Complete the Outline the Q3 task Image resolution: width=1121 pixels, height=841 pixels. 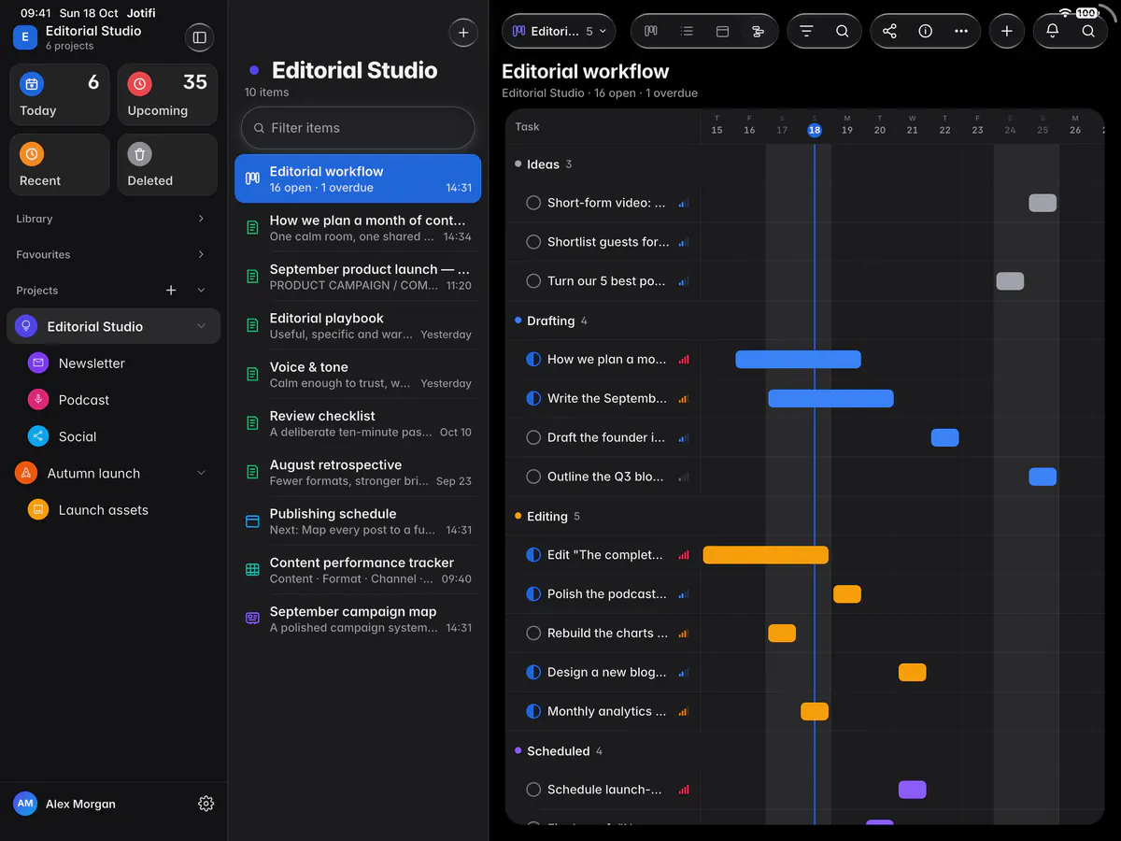533,477
